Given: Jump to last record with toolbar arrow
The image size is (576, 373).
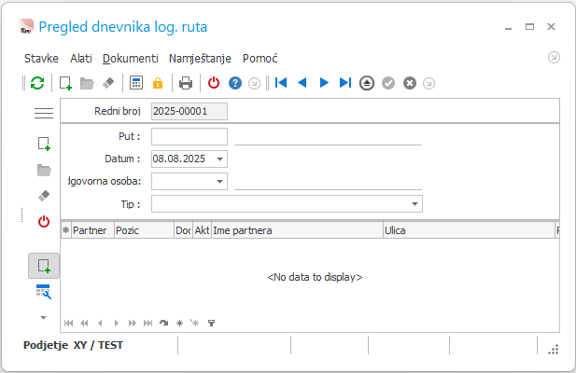Looking at the screenshot, I should point(345,83).
